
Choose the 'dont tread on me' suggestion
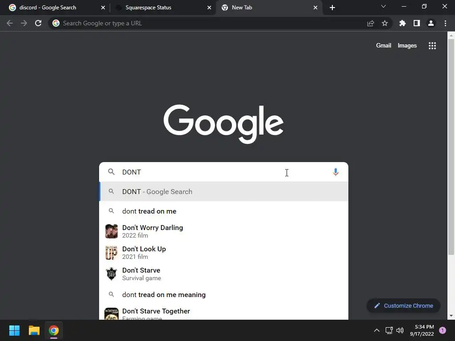pos(224,211)
